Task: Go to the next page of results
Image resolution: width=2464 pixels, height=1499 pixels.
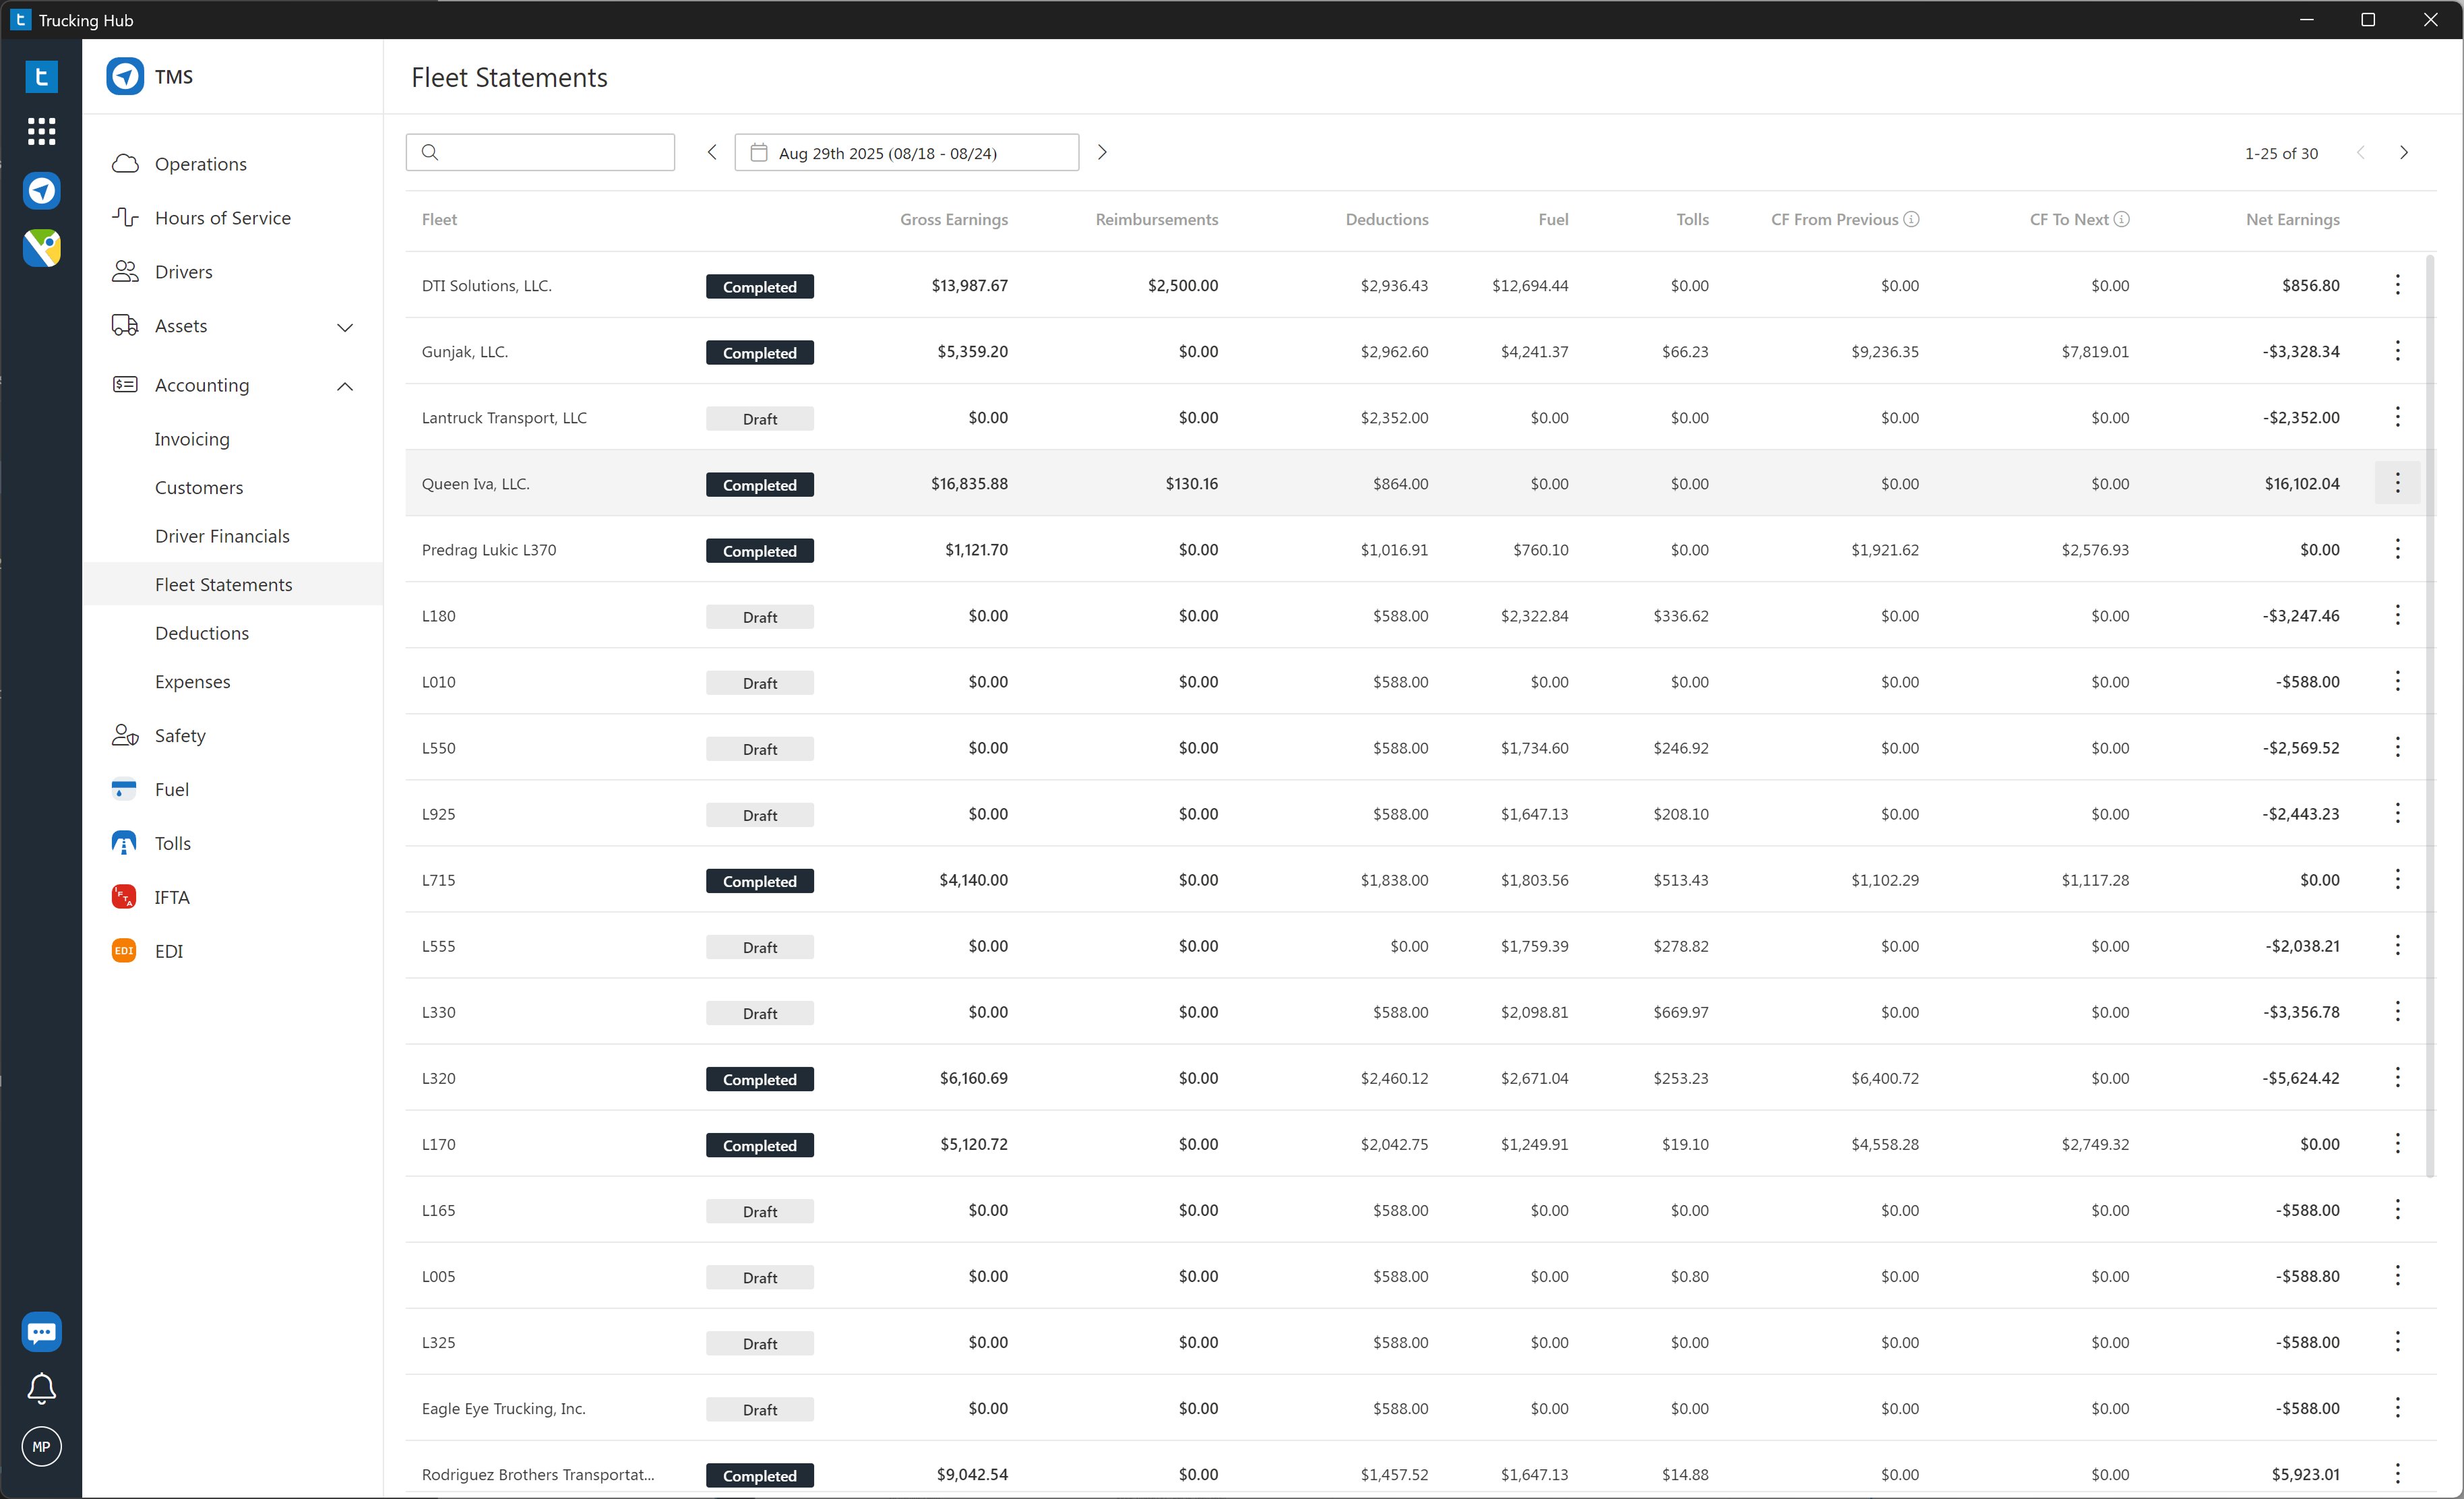Action: (2404, 153)
